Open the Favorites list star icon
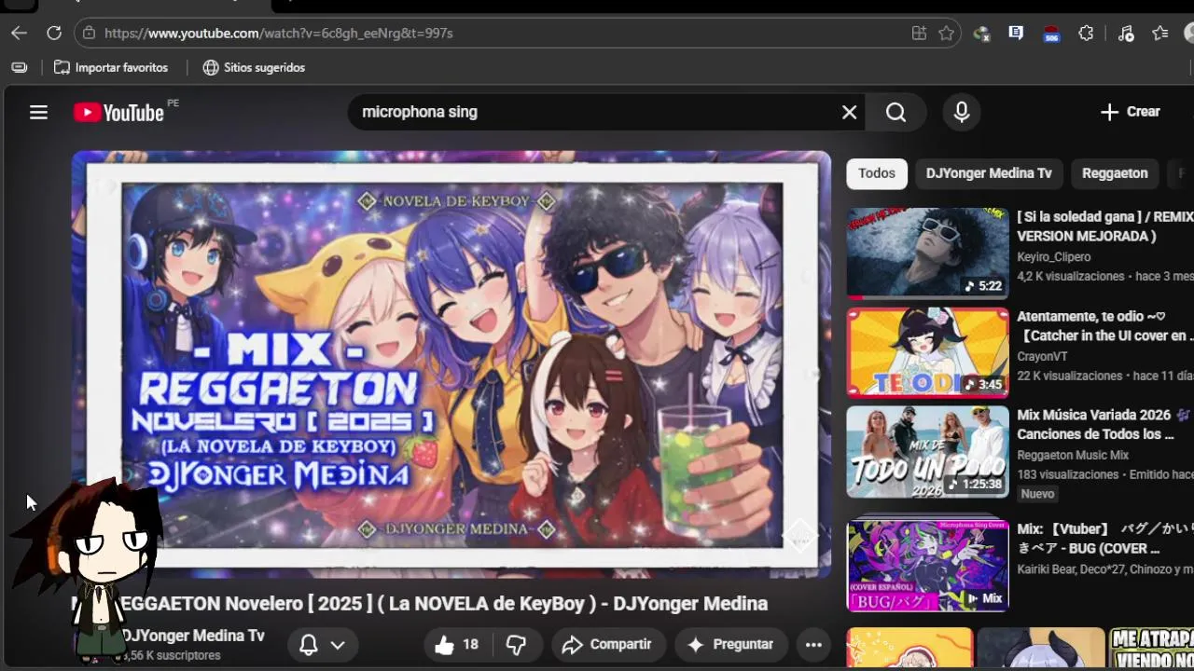This screenshot has height=671, width=1194. 1160,34
